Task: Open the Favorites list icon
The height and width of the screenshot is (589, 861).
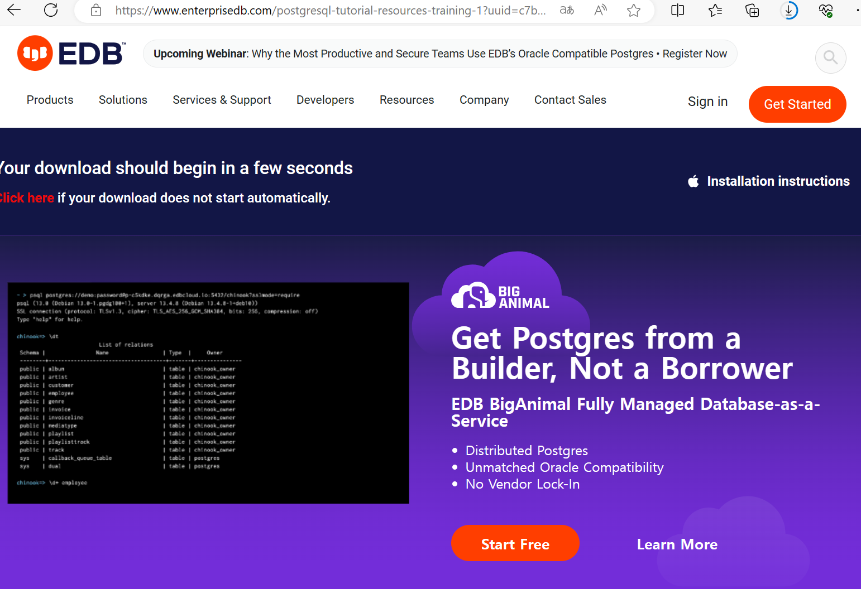Action: pyautogui.click(x=715, y=10)
